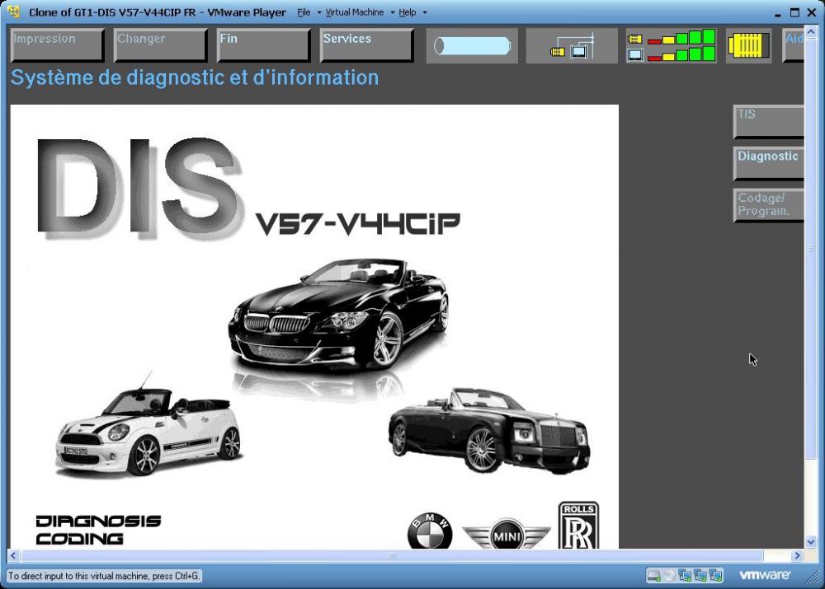
Task: Expand the arrow next to File
Action: pos(318,12)
